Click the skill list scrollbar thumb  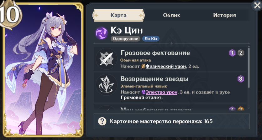coord(249,68)
